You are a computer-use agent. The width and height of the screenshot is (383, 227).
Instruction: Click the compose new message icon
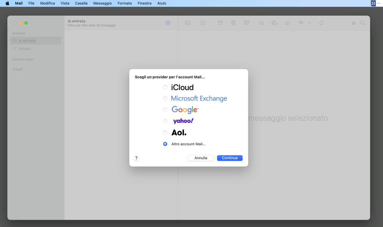203,23
